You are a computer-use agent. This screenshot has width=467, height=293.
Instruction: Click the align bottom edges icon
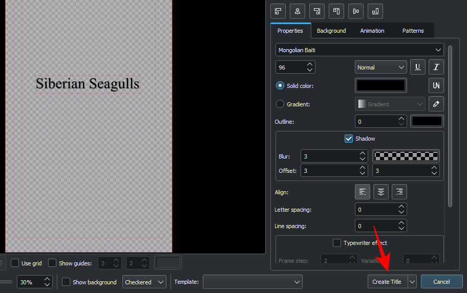tap(375, 11)
